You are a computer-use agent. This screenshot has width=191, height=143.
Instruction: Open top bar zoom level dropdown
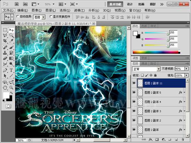click(53, 4)
